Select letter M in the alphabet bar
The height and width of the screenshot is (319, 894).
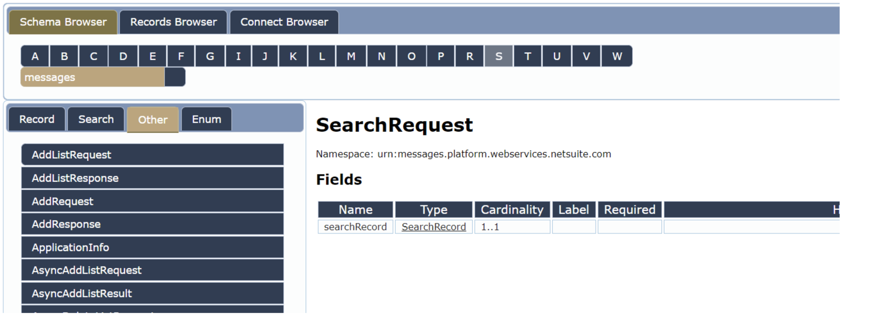(x=351, y=56)
